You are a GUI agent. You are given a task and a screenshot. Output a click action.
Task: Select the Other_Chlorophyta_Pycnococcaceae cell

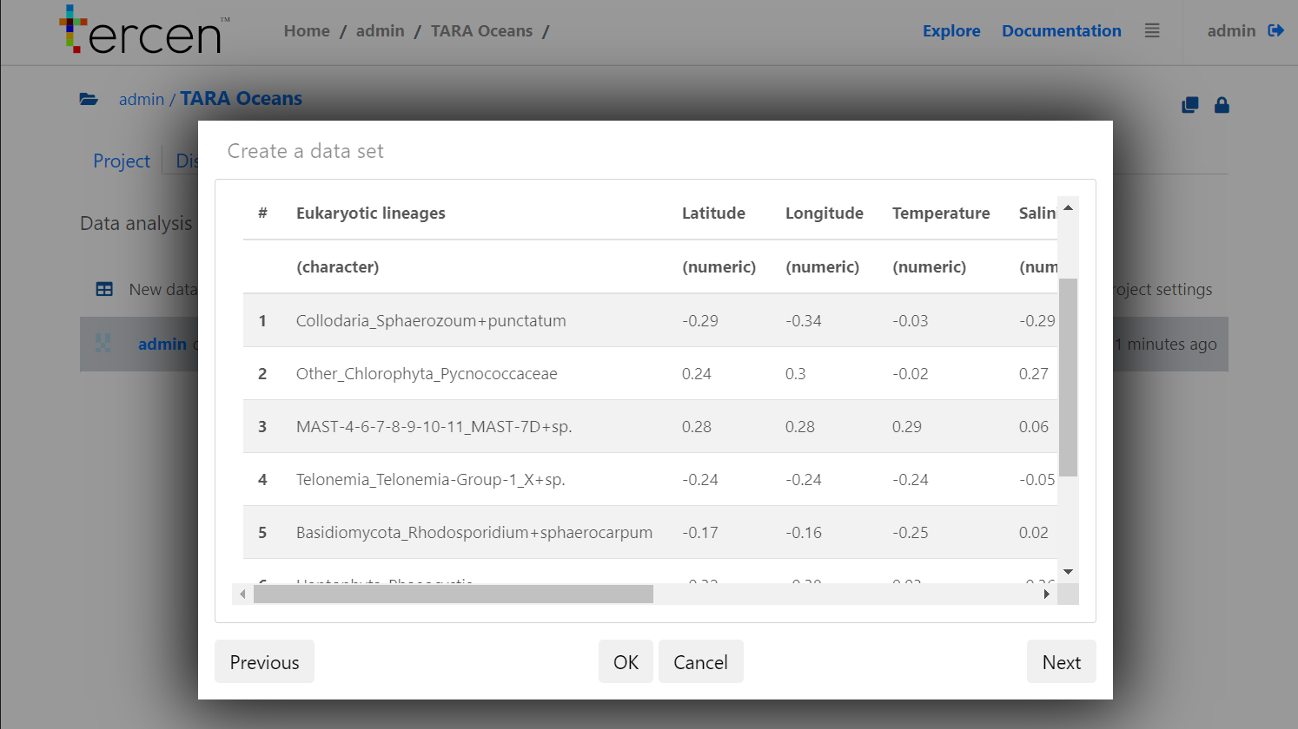427,374
